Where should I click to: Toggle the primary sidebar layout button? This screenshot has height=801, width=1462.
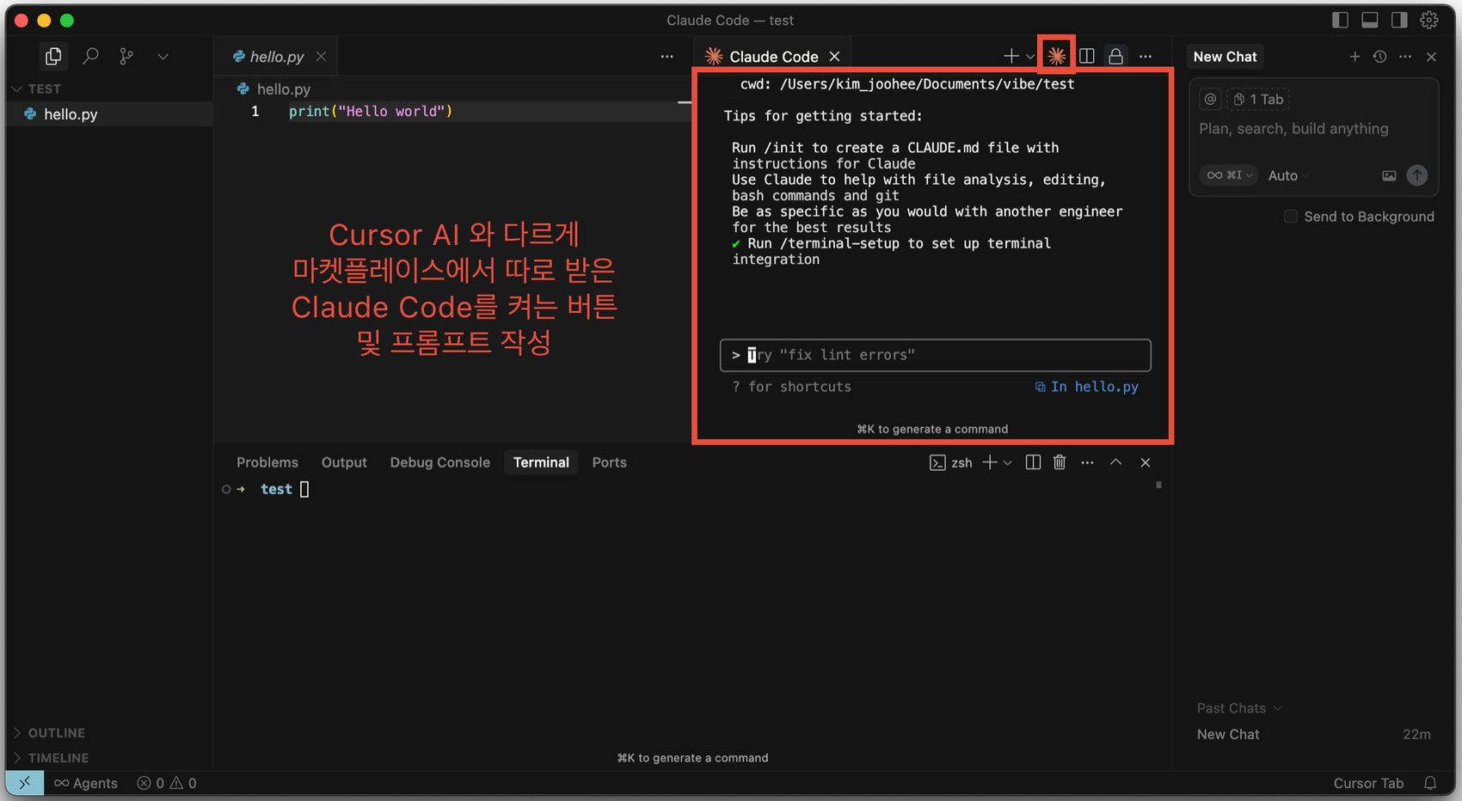click(x=1340, y=20)
